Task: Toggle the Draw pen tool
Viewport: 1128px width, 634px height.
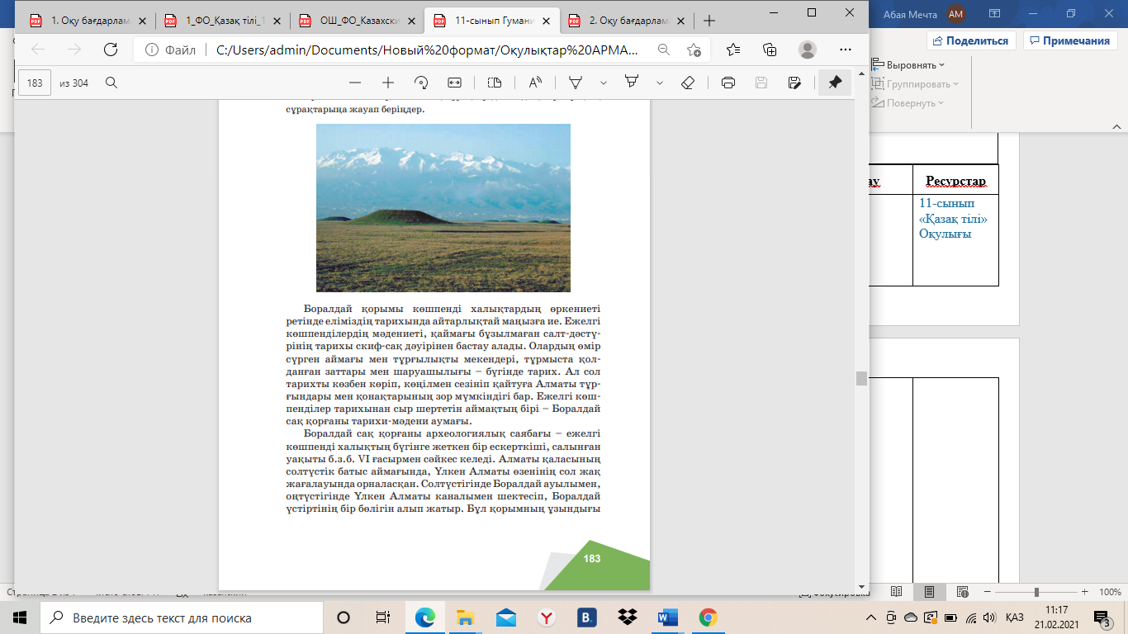Action: [576, 83]
